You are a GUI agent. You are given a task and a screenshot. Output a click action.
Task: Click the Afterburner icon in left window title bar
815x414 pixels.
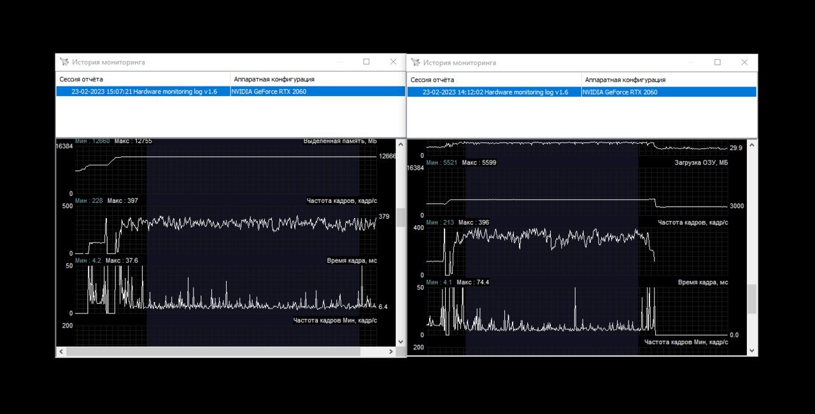(64, 62)
